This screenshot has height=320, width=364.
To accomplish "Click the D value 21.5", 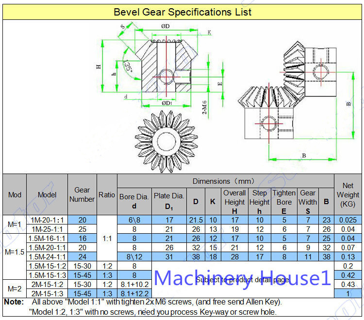I will [x=196, y=220].
